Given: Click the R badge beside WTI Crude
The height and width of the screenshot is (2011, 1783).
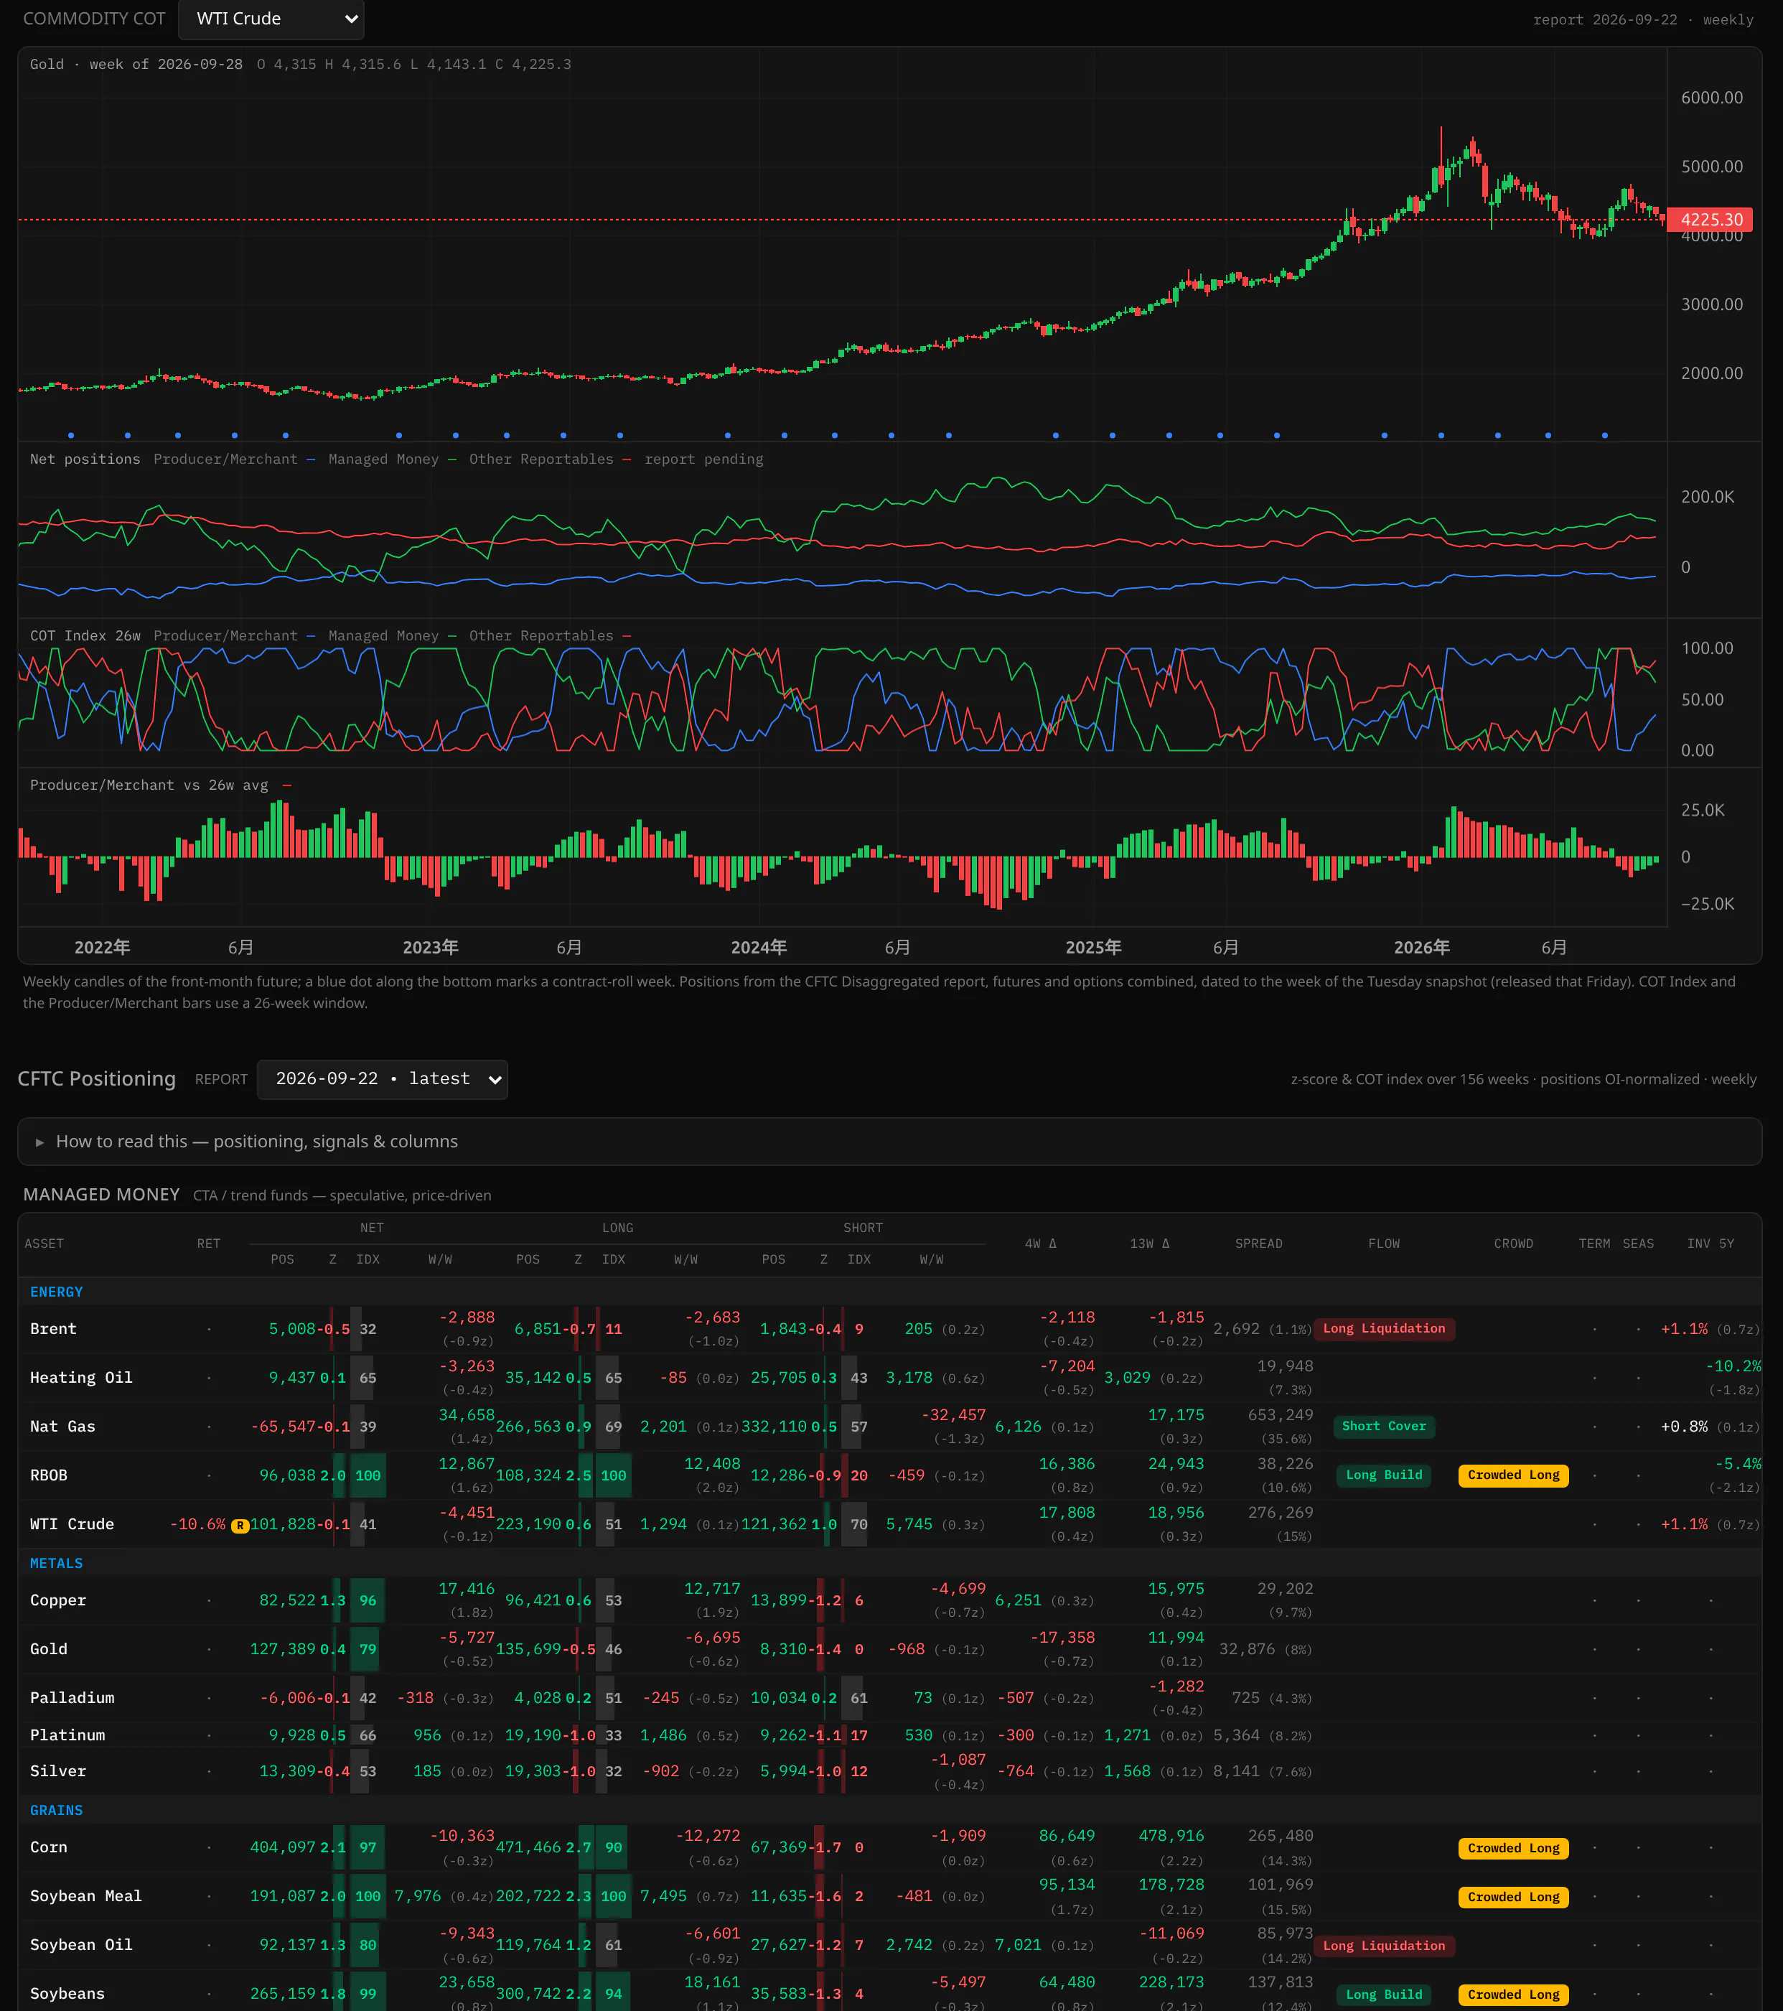Looking at the screenshot, I should point(239,1526).
